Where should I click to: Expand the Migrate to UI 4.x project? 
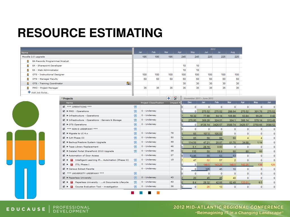[x=67, y=133]
